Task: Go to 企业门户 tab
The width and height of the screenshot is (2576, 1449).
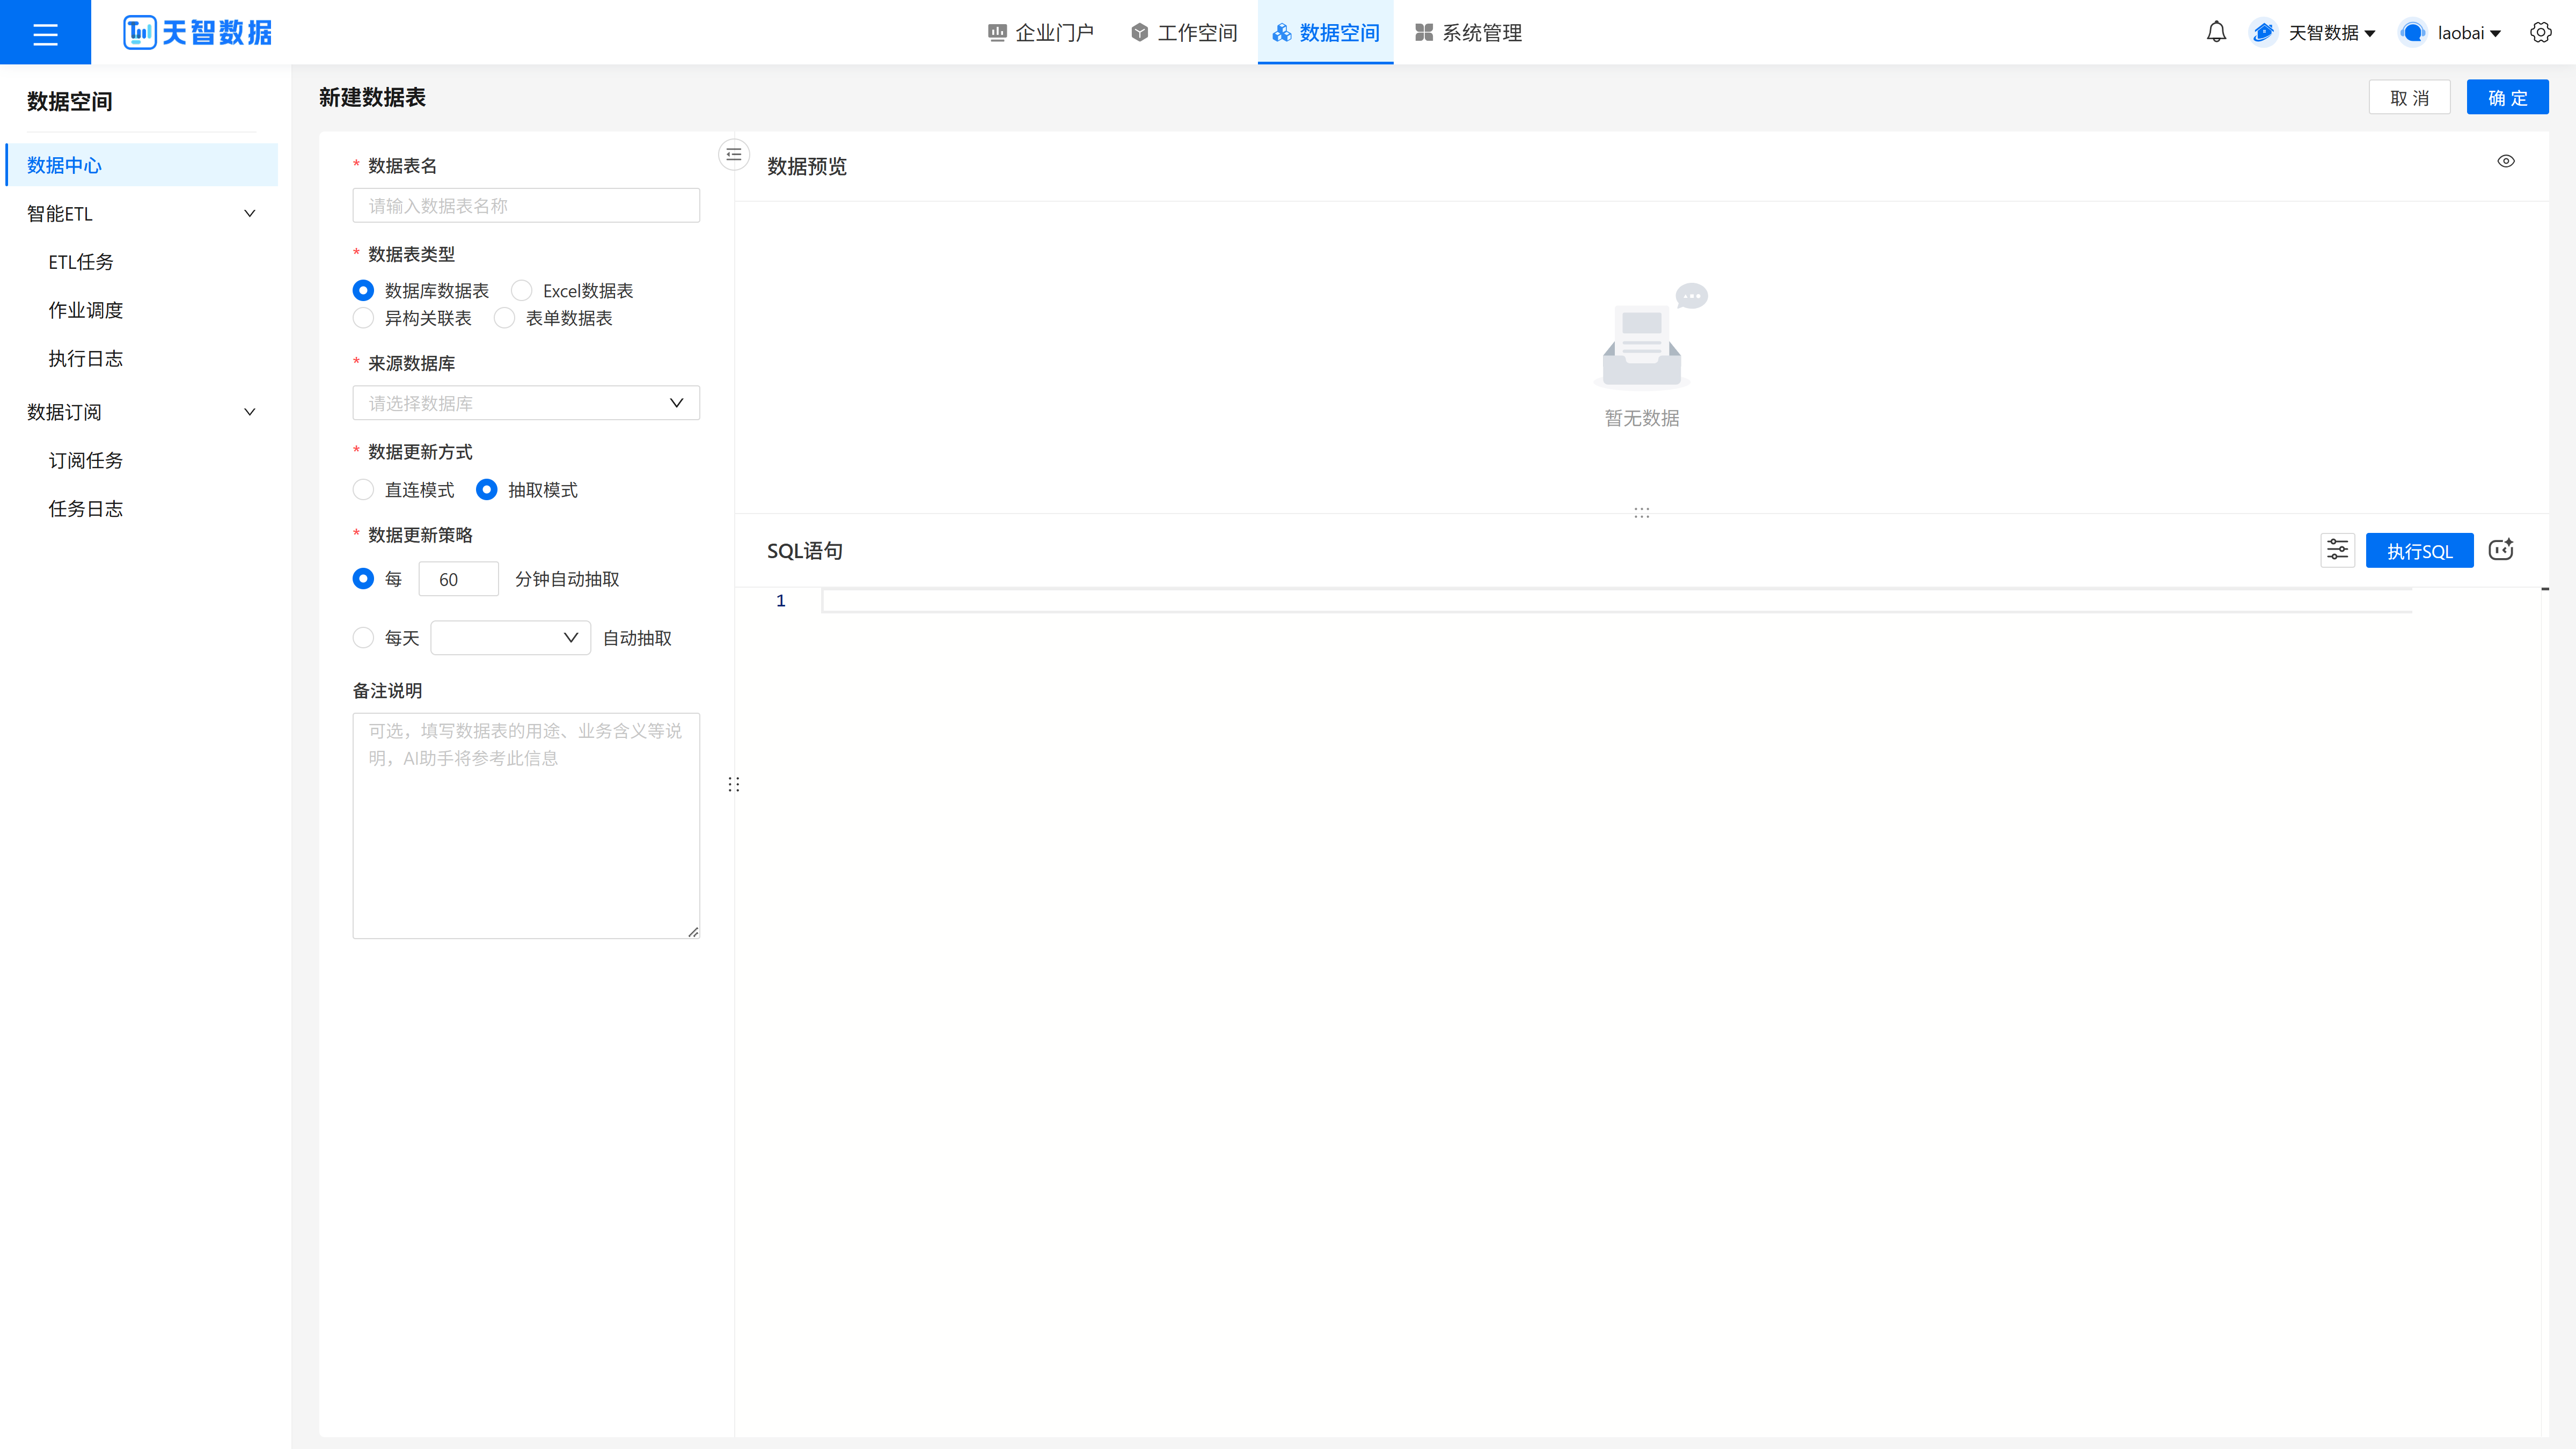Action: [1040, 33]
